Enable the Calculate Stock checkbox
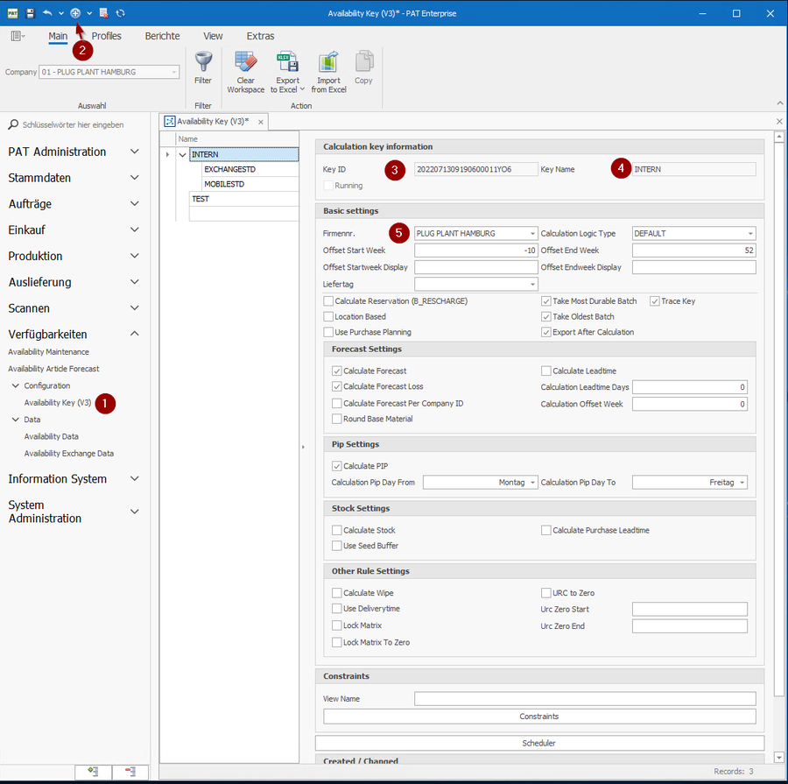 pos(336,530)
